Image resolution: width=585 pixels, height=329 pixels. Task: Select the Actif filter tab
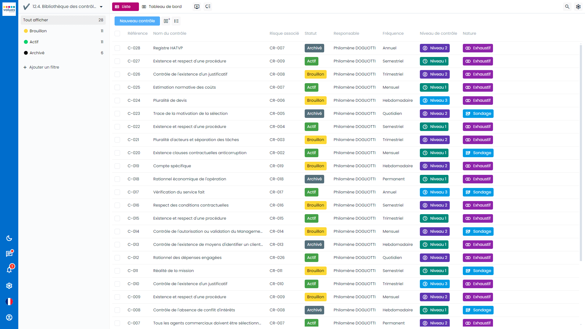click(34, 42)
